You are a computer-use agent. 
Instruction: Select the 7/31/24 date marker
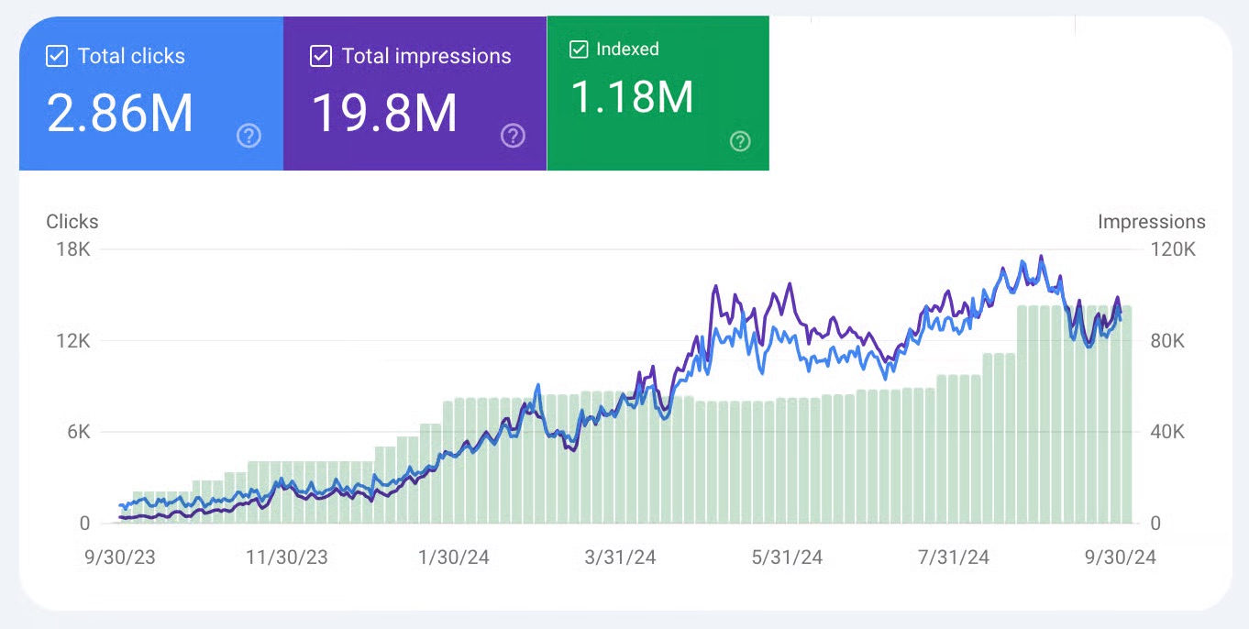click(952, 557)
